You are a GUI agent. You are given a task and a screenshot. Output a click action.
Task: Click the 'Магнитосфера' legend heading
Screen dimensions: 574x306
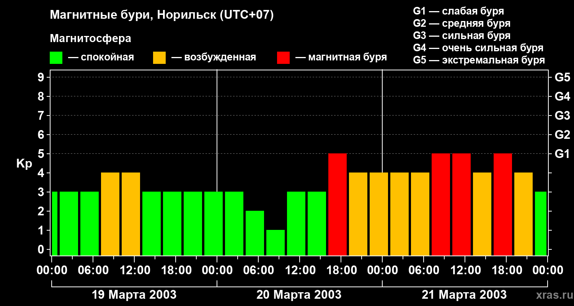click(x=90, y=39)
